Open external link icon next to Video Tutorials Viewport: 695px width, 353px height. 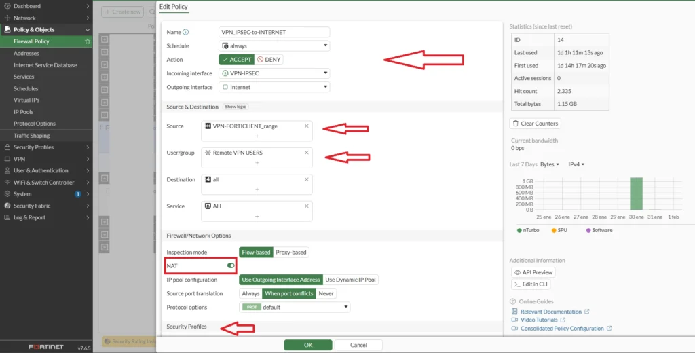563,320
